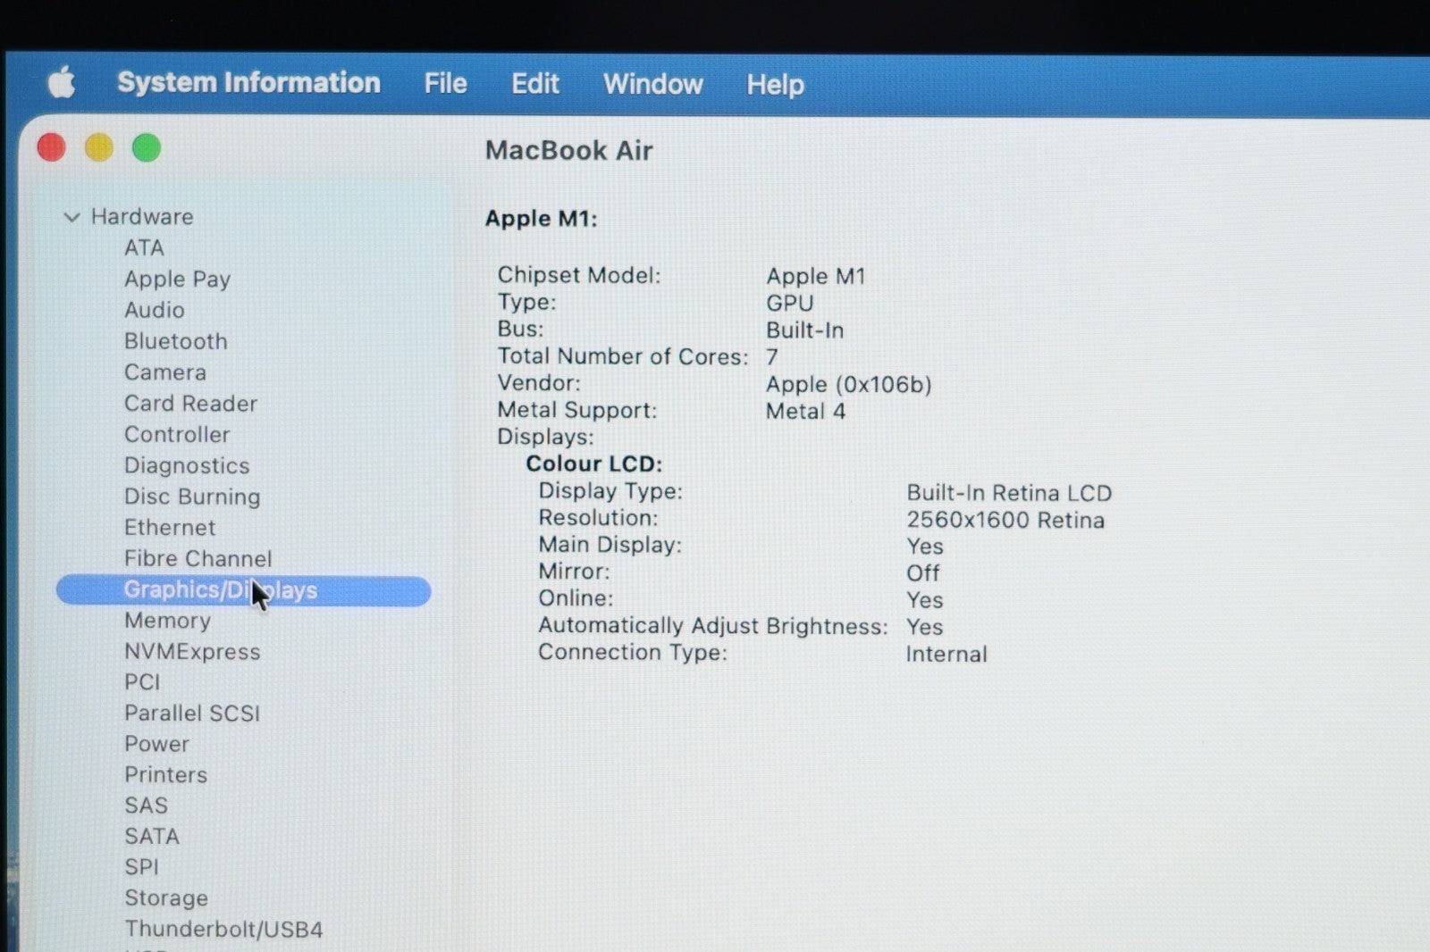Click the Resolution value 2560x1600 Retina
The height and width of the screenshot is (952, 1430).
[1005, 520]
